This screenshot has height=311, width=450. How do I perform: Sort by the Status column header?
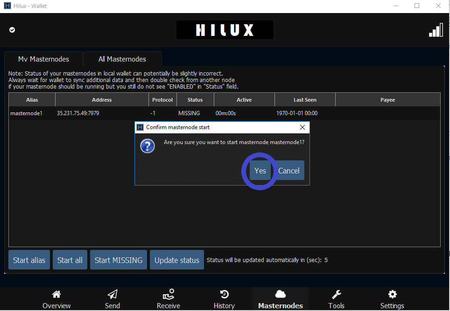point(195,100)
